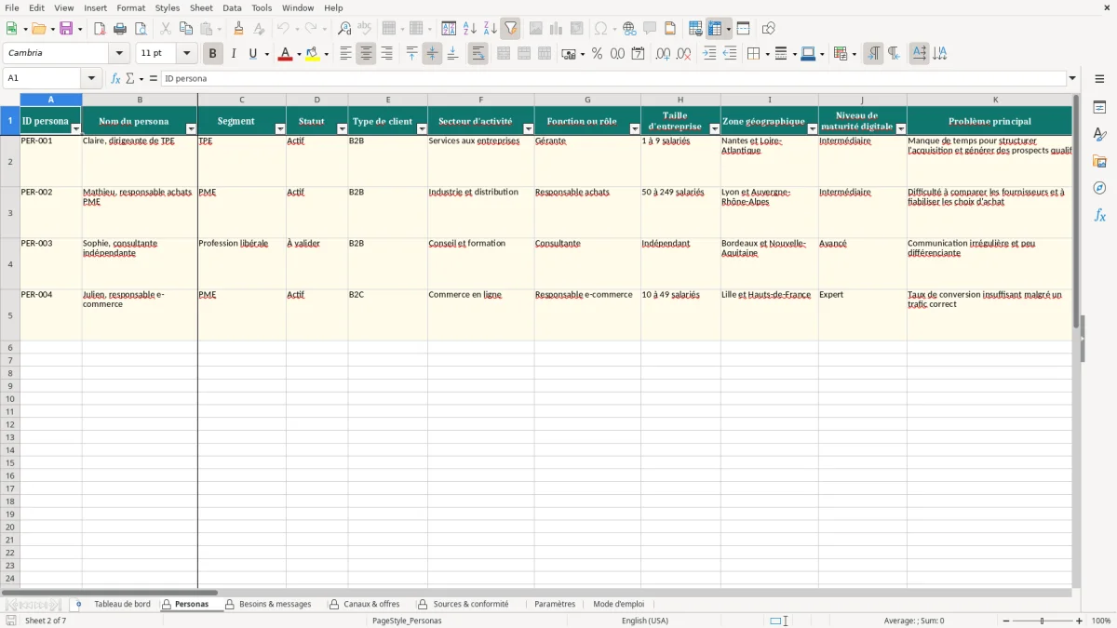Open the font name dropdown
This screenshot has height=628, width=1117.
(119, 54)
